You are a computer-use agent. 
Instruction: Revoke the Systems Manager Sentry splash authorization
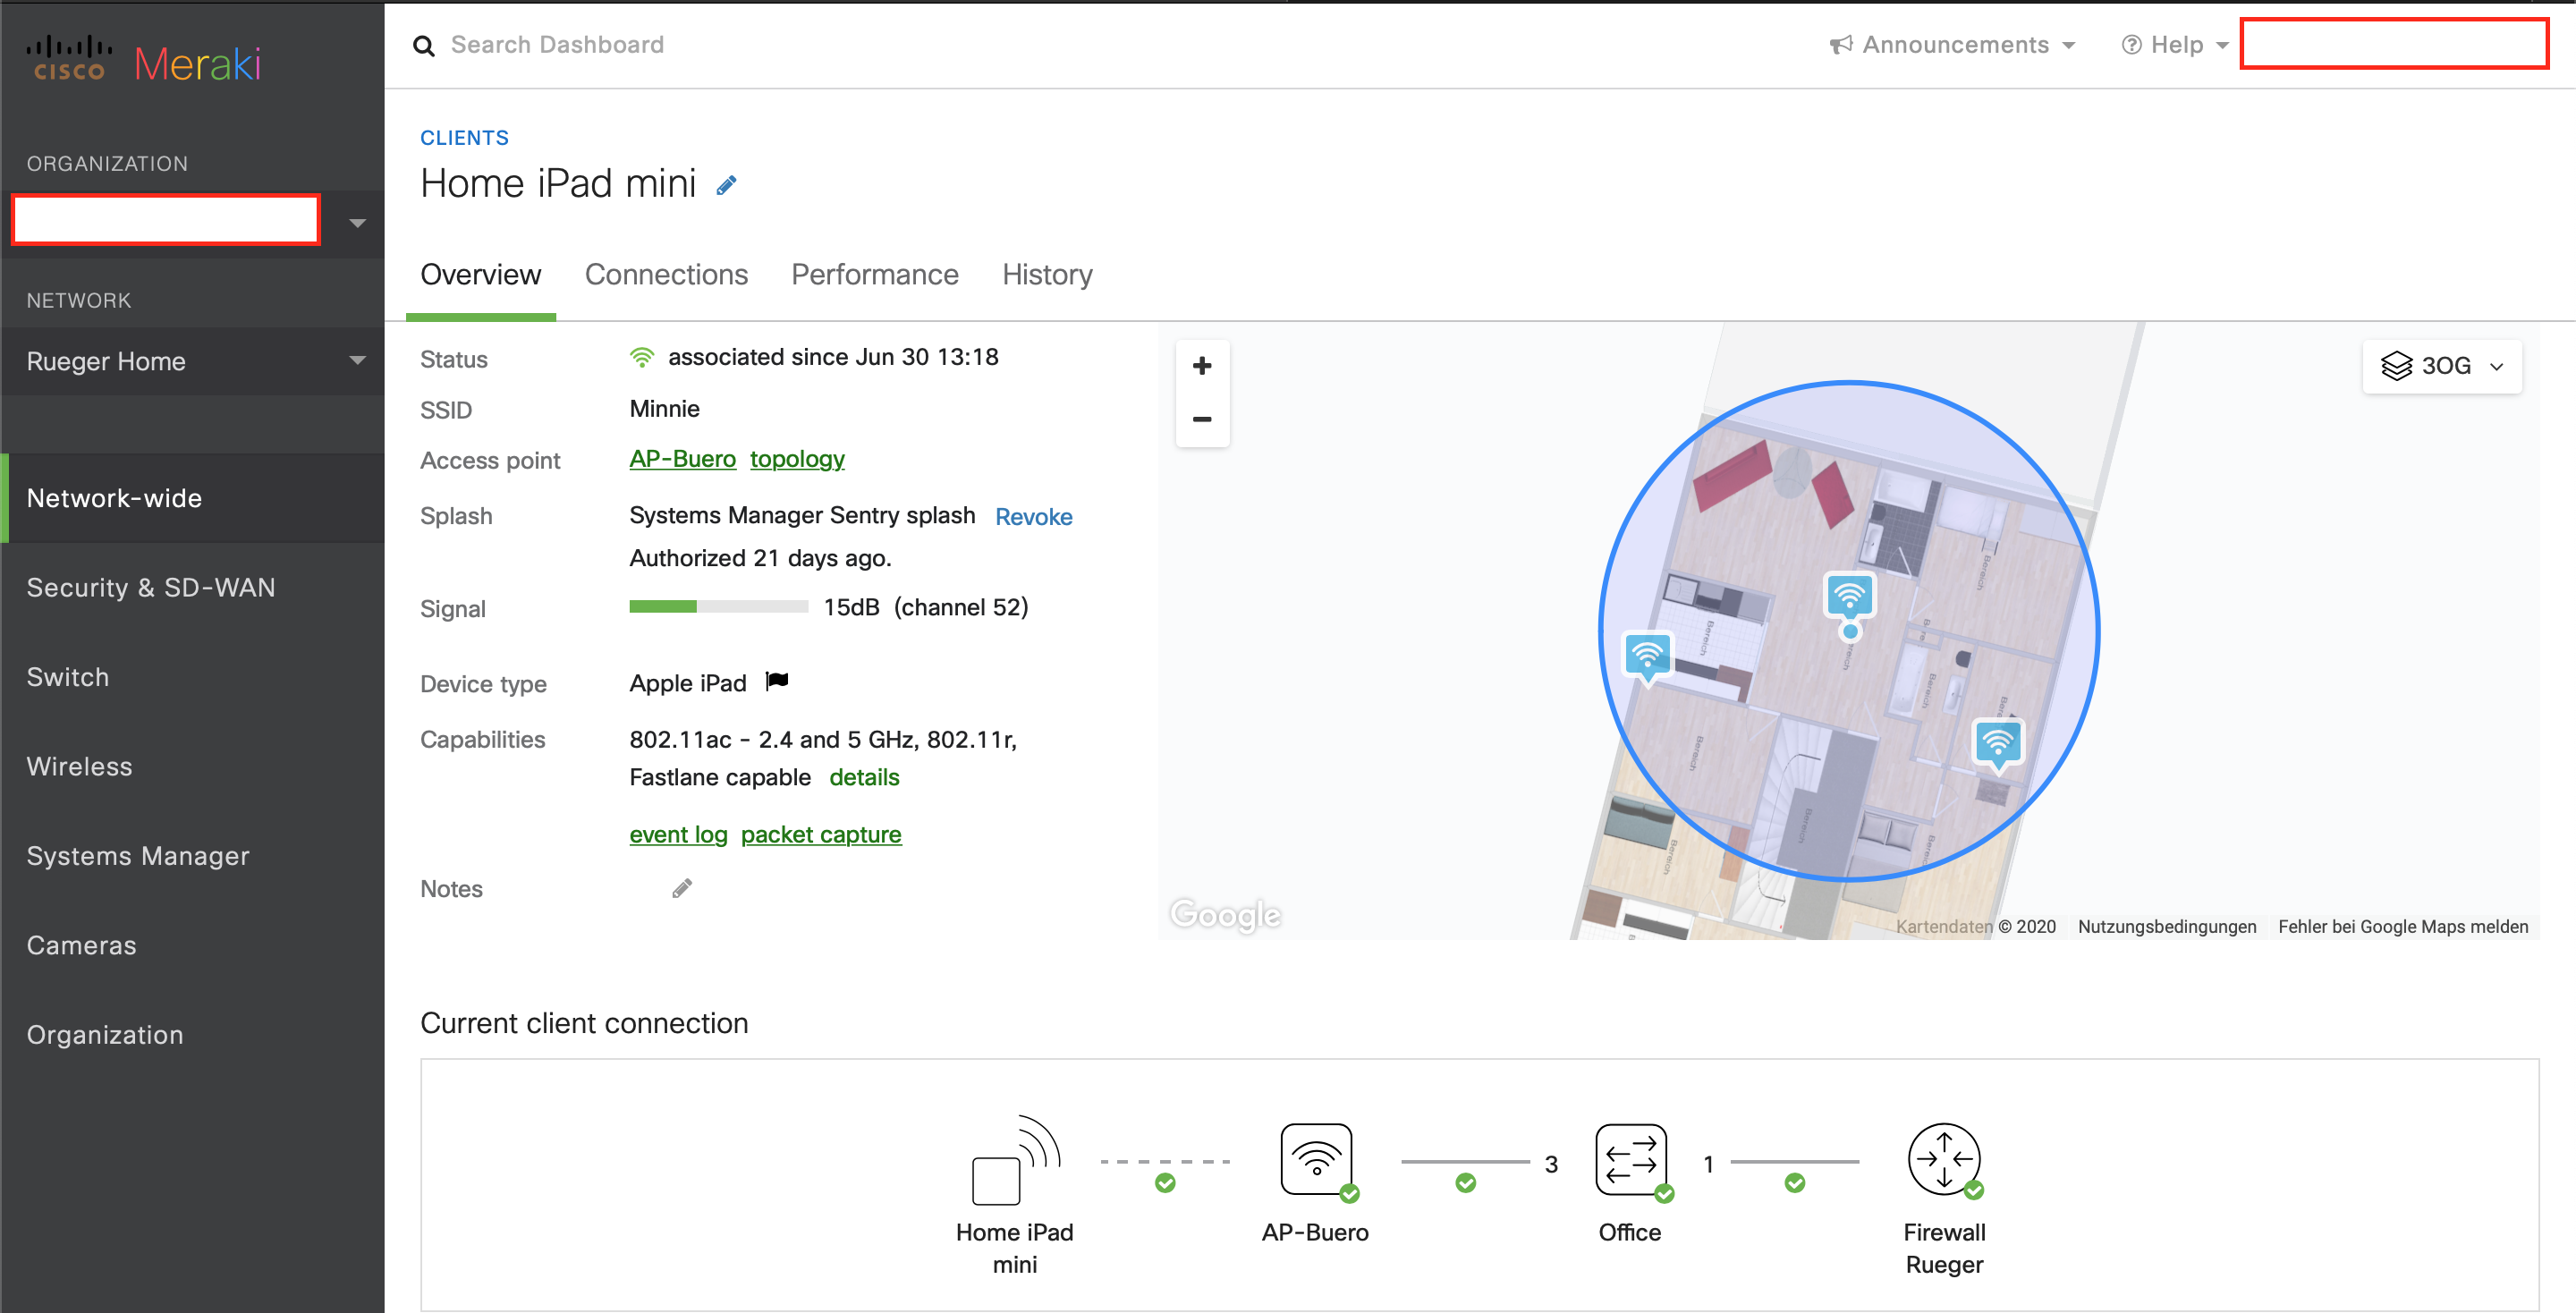[1033, 516]
